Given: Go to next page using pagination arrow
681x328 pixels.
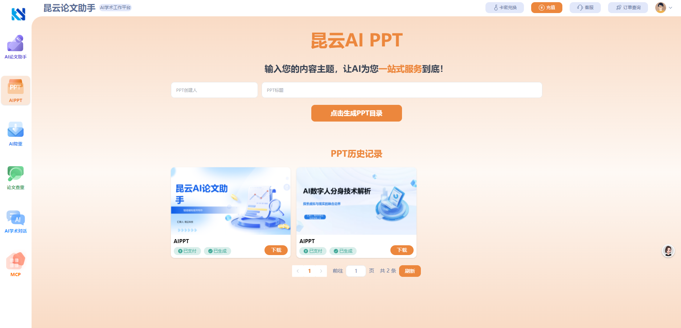Looking at the screenshot, I should pos(321,271).
